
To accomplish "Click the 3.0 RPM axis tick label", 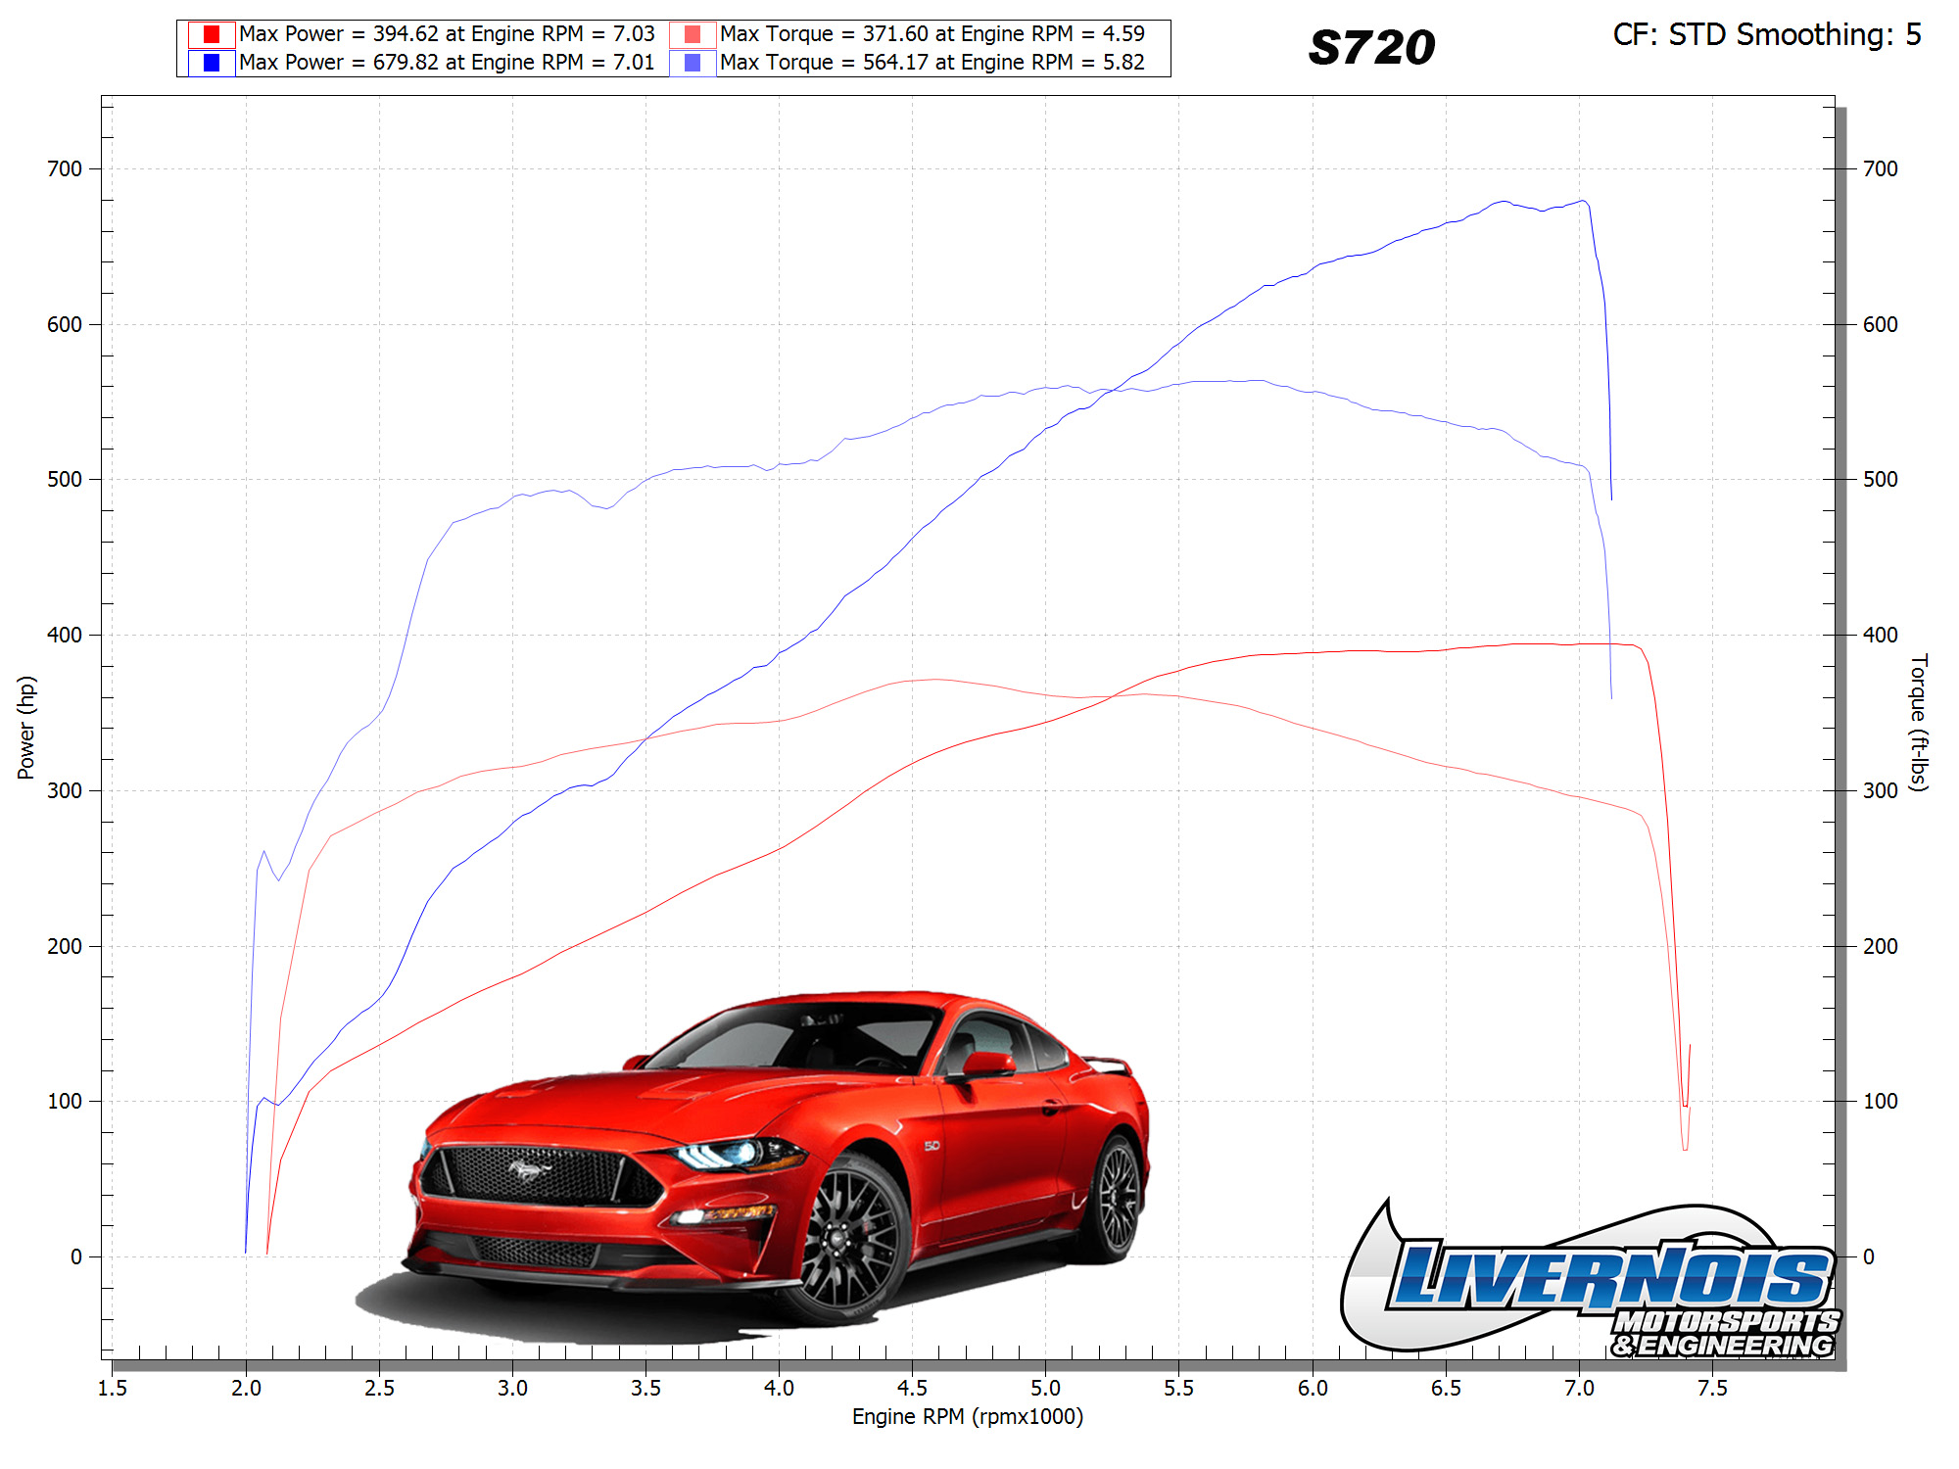I will (x=512, y=1388).
